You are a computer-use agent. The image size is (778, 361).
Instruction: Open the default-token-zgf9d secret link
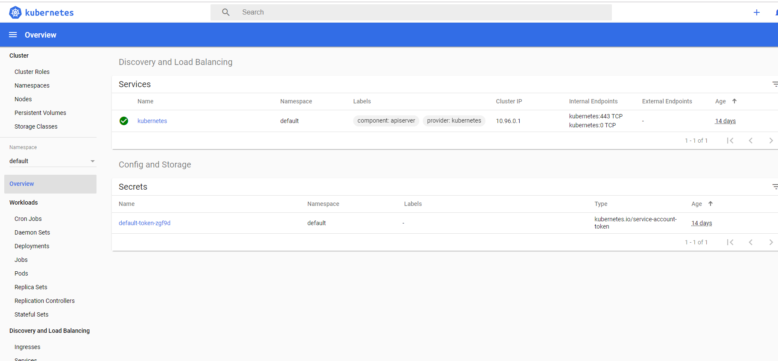coord(144,223)
